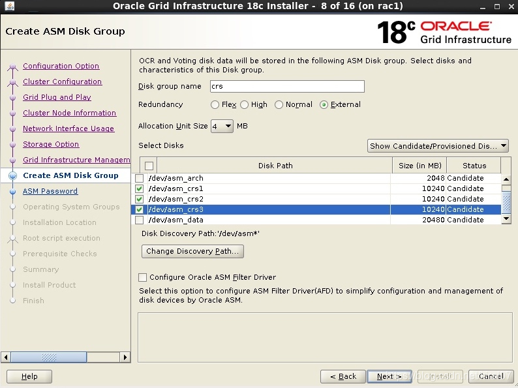
Task: Go to the Network Interface Usage step
Action: [x=69, y=128]
